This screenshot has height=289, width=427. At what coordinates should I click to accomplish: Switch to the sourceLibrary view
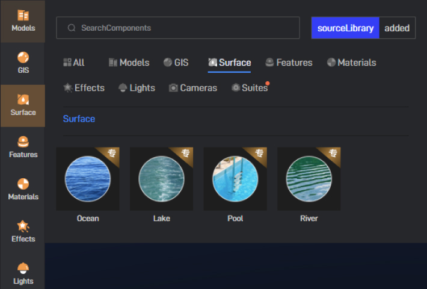tap(345, 28)
